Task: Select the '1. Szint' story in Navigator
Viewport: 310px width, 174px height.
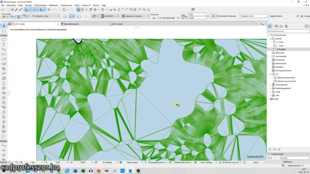Action: coord(280,46)
